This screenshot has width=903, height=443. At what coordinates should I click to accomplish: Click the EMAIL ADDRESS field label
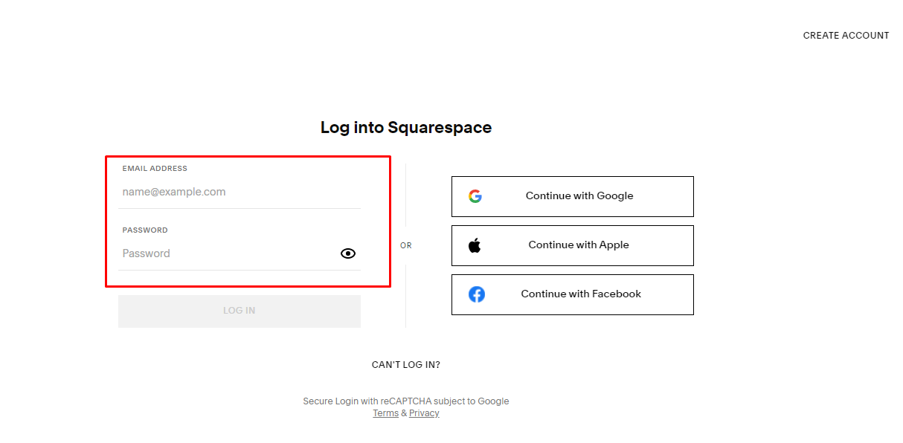155,169
